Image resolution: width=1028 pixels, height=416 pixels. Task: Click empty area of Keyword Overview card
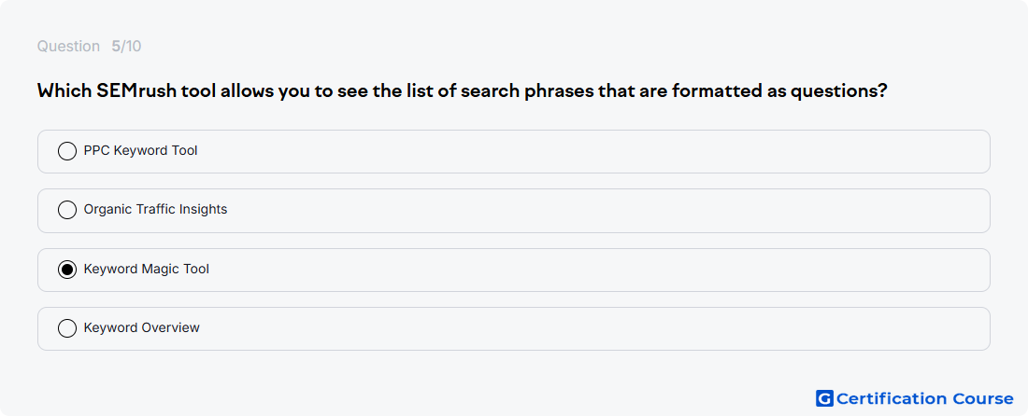(590, 328)
